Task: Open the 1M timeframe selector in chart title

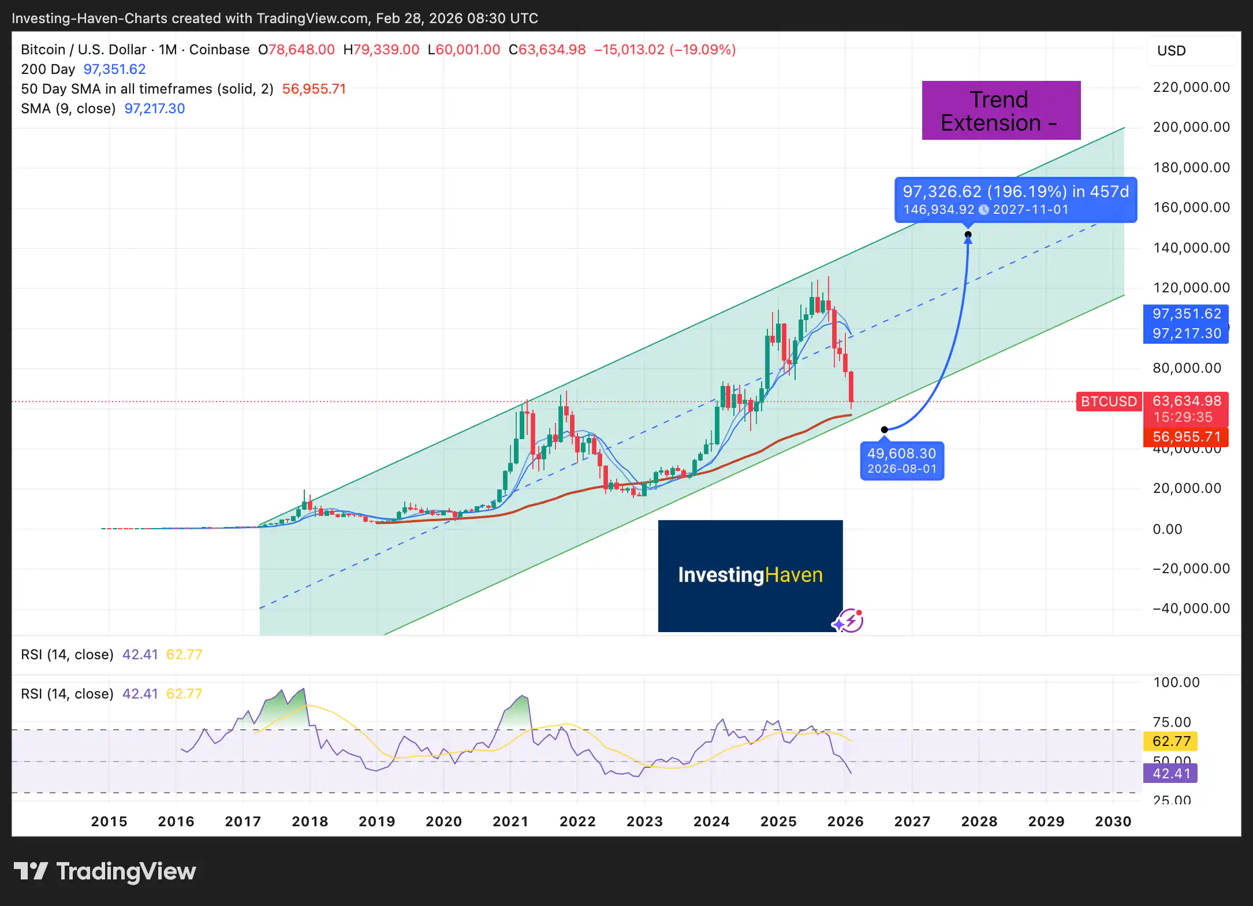Action: tap(167, 50)
